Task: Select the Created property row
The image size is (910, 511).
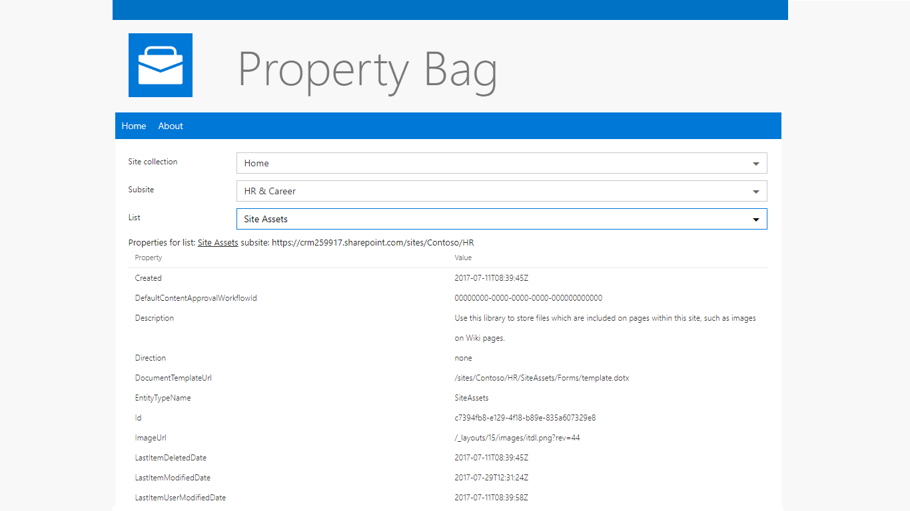Action: point(148,278)
